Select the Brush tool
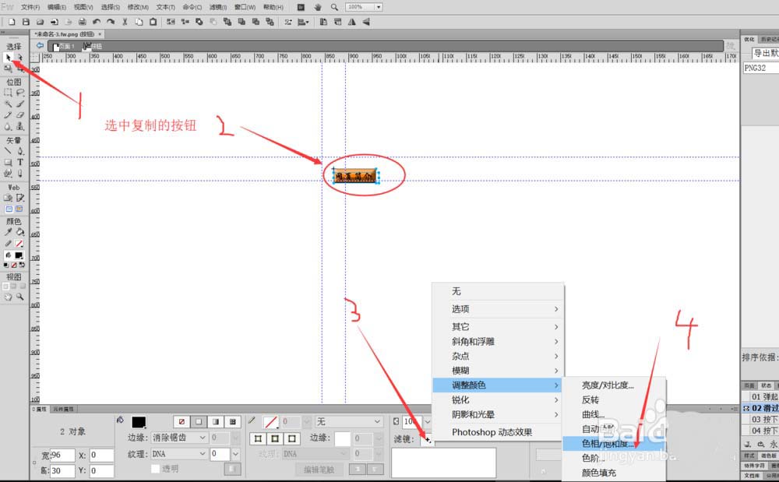This screenshot has width=779, height=482. tap(20, 104)
